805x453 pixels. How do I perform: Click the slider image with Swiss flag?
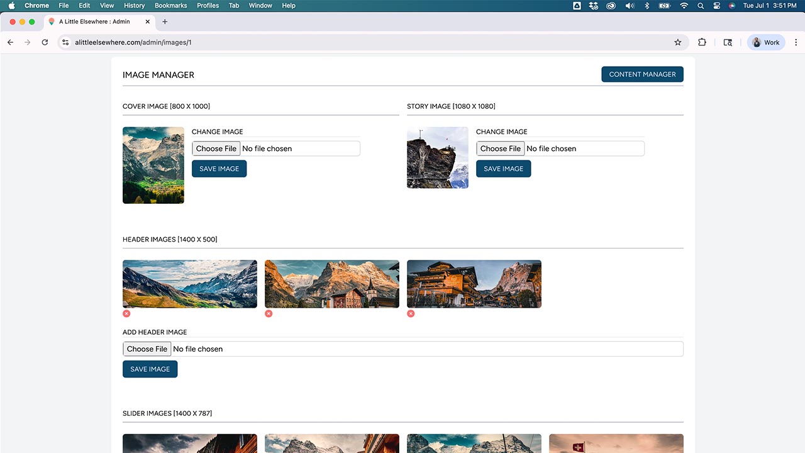616,444
